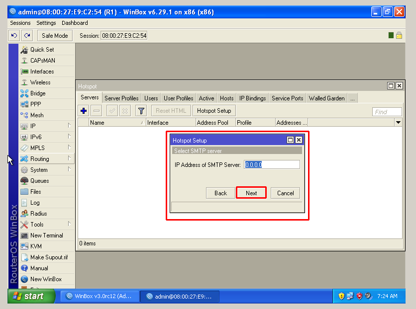
Task: Click the remove minus button
Action: tap(97, 111)
